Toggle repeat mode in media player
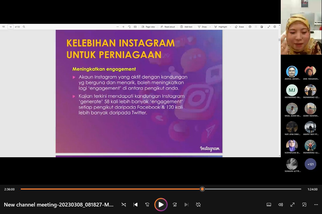The image size is (322, 214). click(x=198, y=205)
